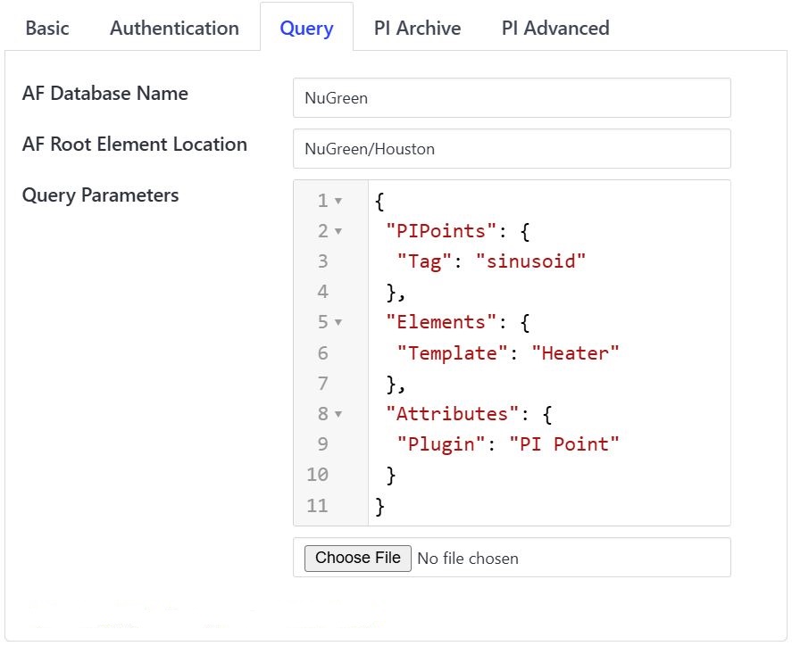Image resolution: width=792 pixels, height=646 pixels.
Task: Click the Choose File button
Action: click(357, 558)
